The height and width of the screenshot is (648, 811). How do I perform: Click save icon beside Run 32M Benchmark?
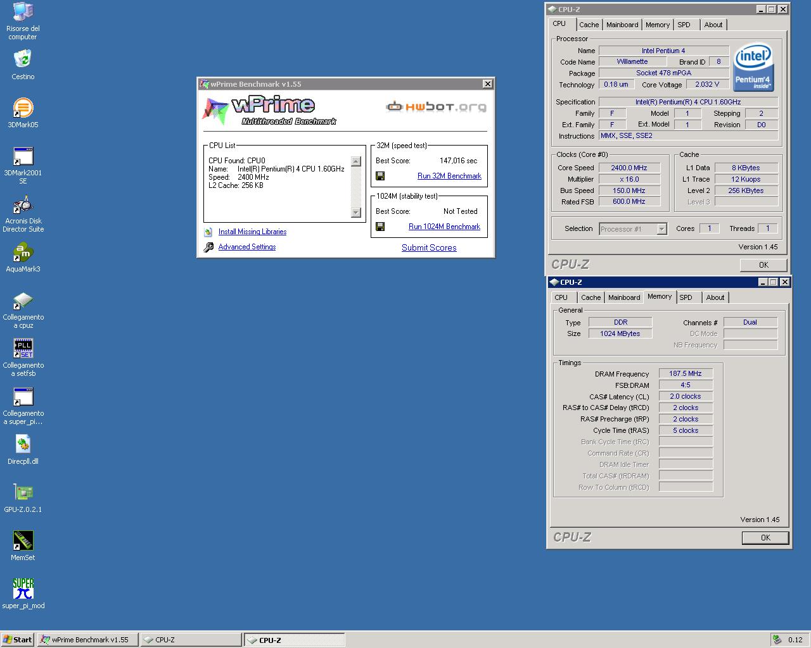tap(380, 176)
